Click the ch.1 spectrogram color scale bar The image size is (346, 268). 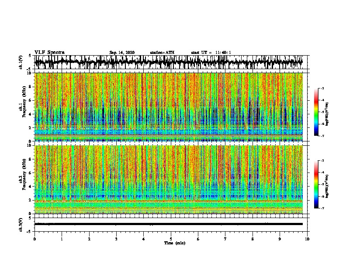coord(316,112)
